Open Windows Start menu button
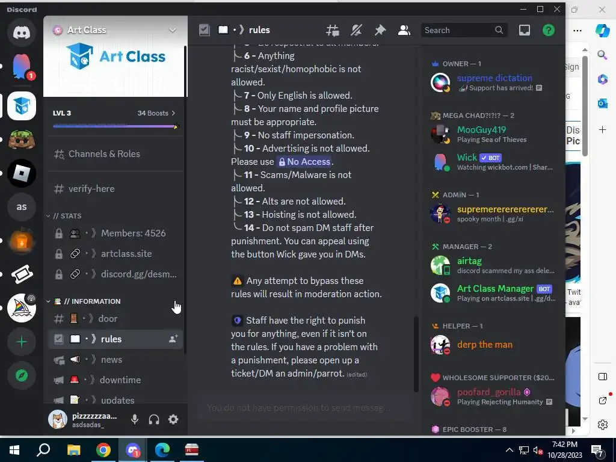 pyautogui.click(x=14, y=450)
